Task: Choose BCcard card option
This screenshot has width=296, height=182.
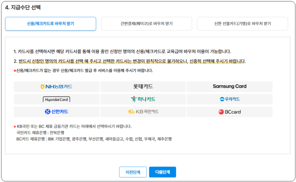Action: 229,112
